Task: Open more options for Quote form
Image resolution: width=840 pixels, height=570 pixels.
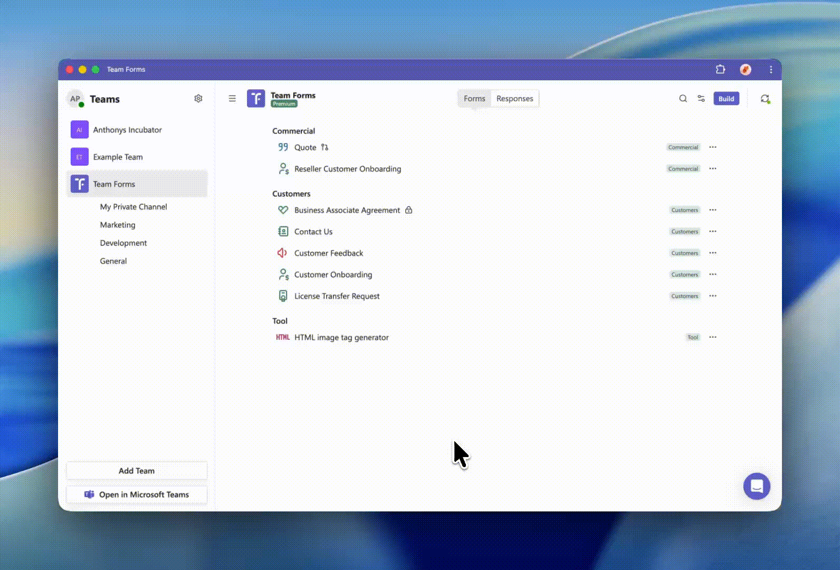Action: [x=713, y=147]
